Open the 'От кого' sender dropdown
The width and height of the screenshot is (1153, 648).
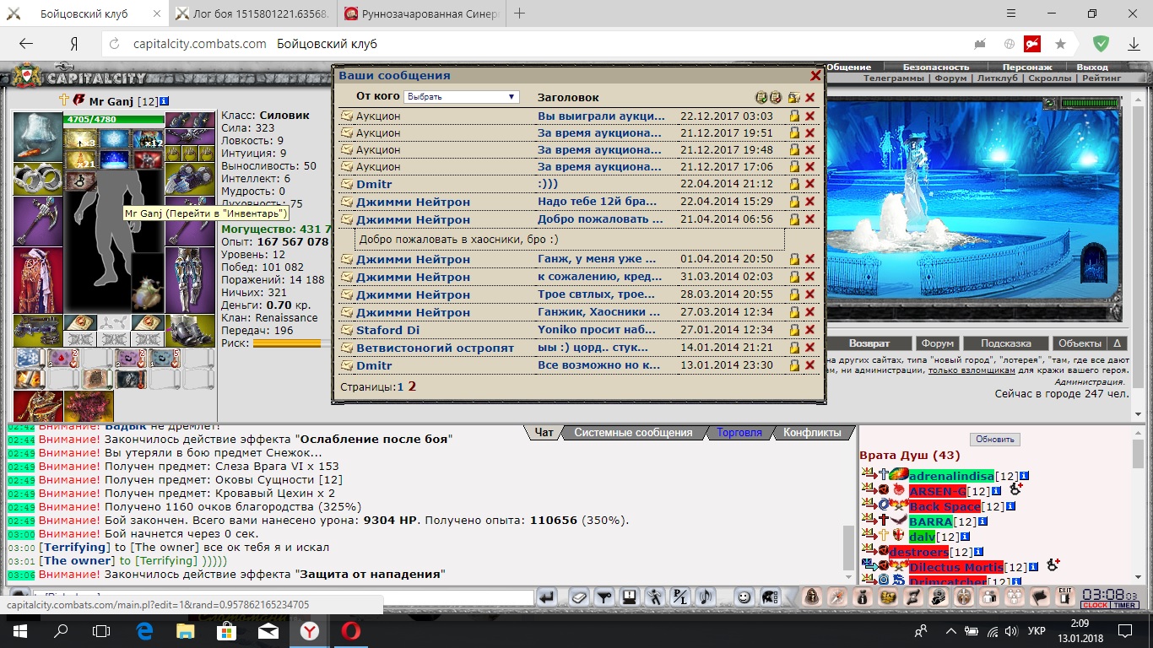(461, 97)
